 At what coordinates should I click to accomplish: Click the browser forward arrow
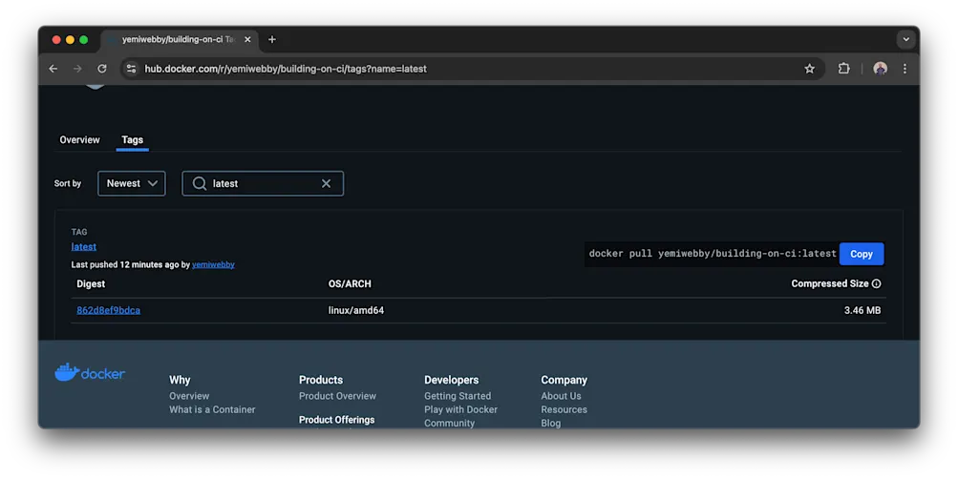[x=77, y=69]
